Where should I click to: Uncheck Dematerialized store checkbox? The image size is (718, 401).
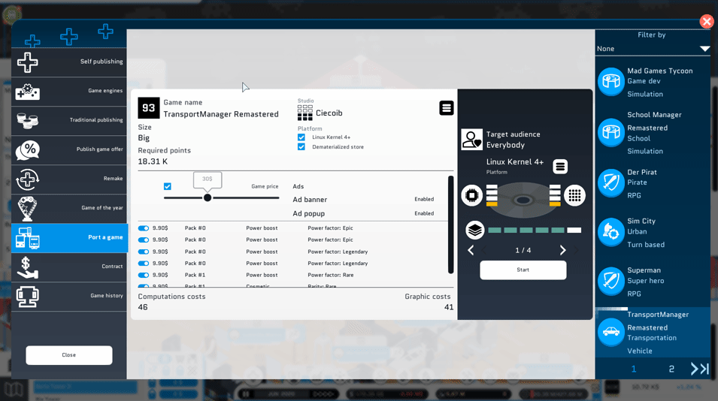pyautogui.click(x=301, y=146)
